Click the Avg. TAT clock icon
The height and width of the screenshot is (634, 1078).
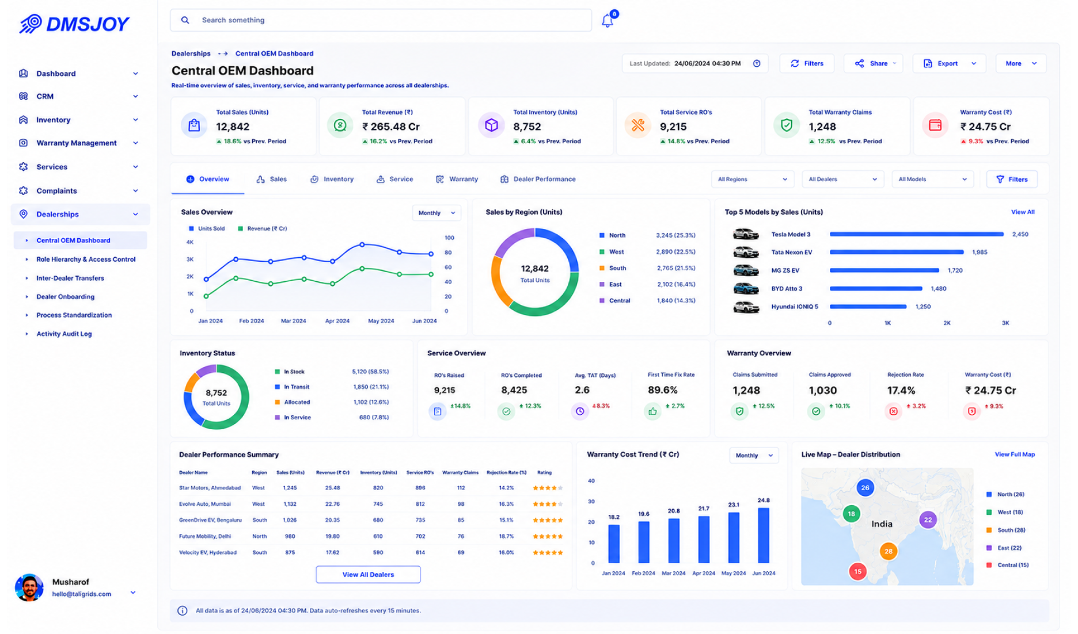[x=580, y=411]
